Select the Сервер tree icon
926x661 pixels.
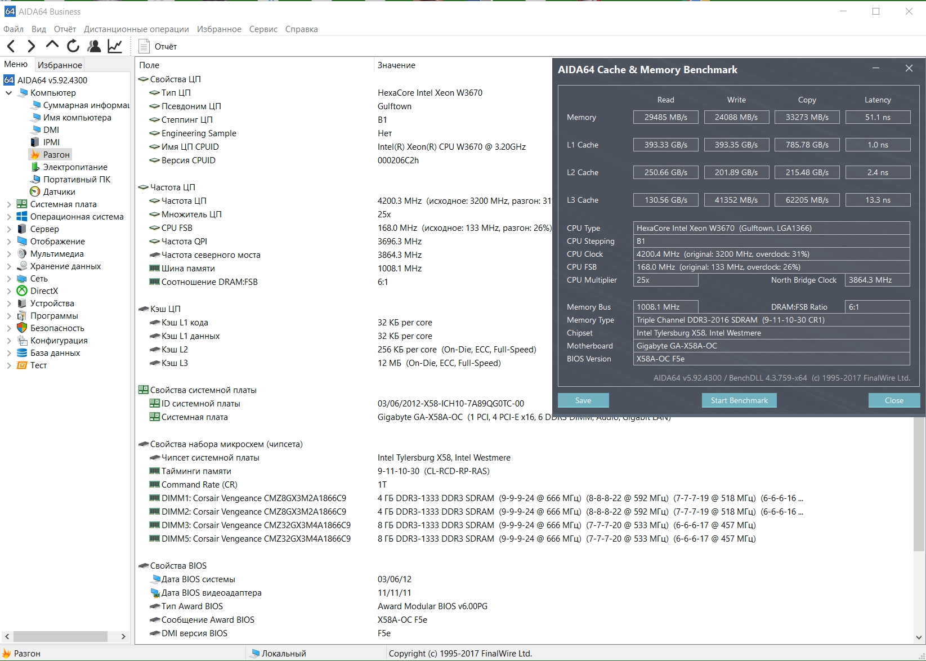22,229
